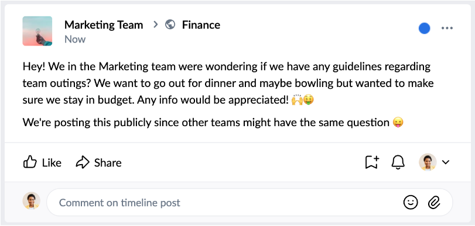Toggle post notifications with the bell icon
The image size is (475, 226).
[398, 162]
